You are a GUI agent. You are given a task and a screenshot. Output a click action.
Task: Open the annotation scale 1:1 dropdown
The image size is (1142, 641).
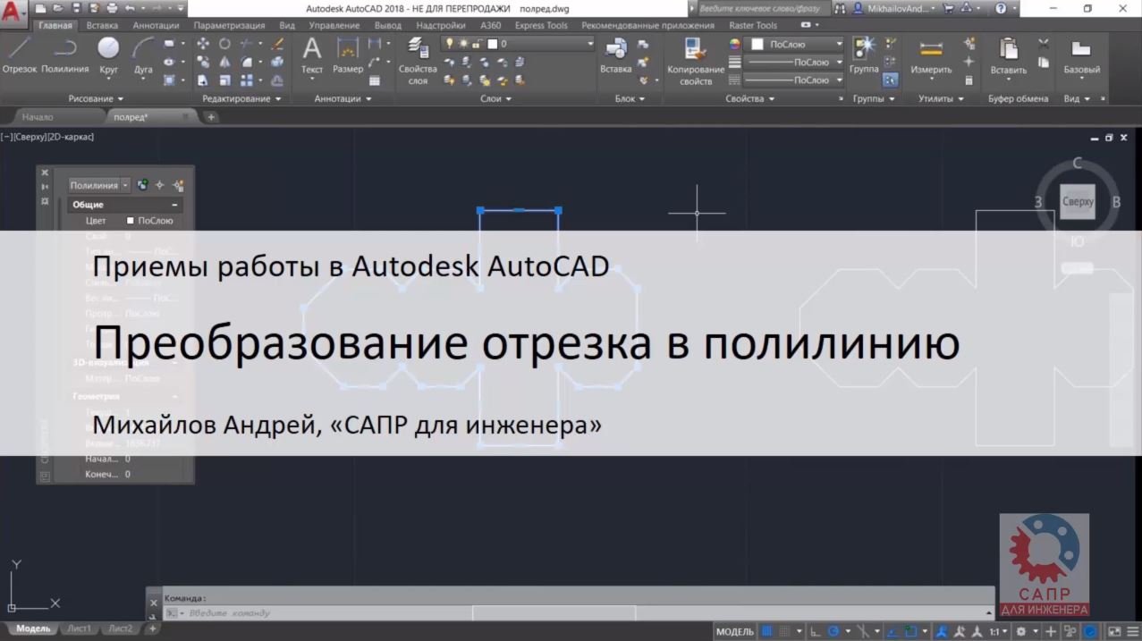[x=998, y=631]
